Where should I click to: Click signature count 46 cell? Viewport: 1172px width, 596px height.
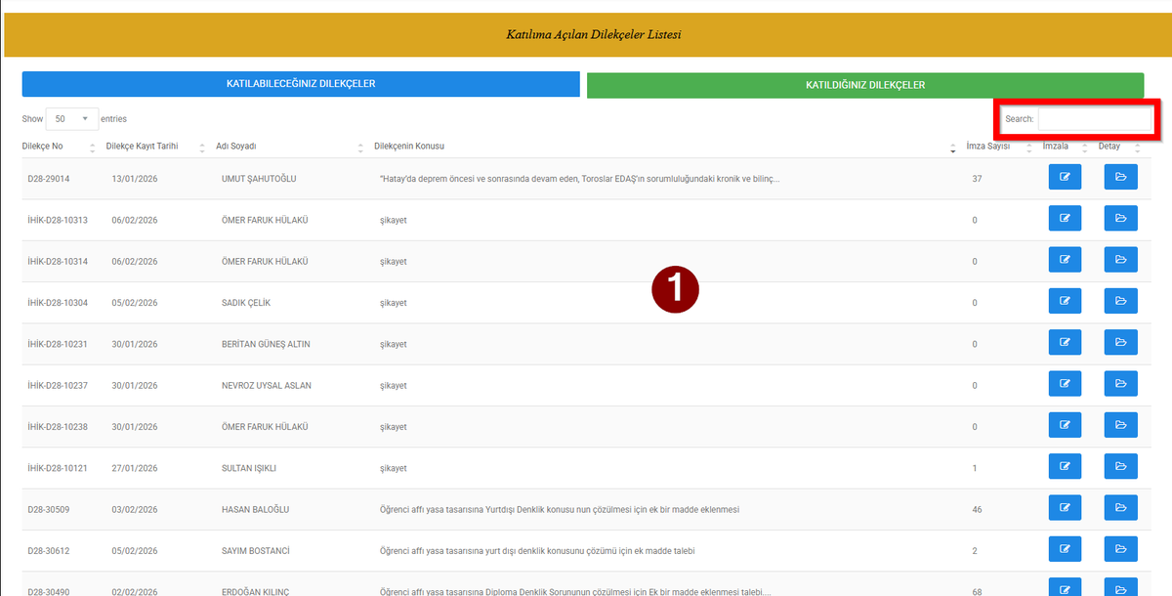click(x=978, y=509)
